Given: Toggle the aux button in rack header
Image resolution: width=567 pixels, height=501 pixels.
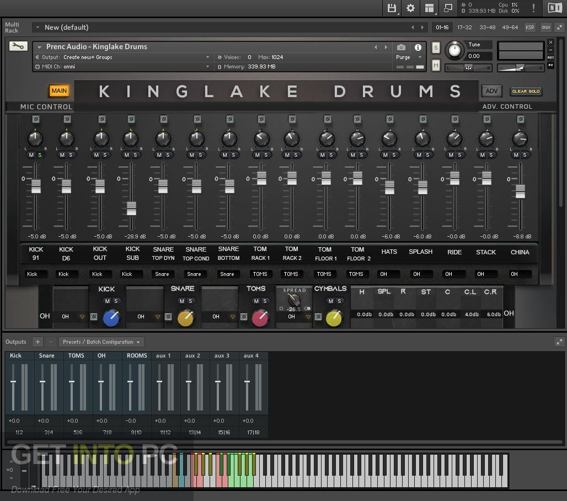Looking at the screenshot, I should 546,27.
